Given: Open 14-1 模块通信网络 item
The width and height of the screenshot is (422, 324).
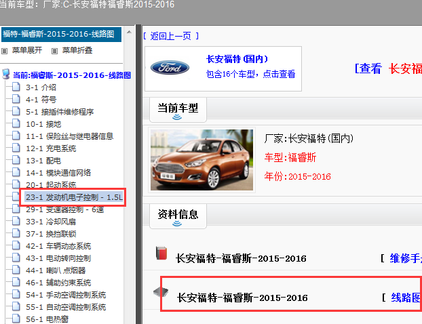Looking at the screenshot, I should coord(58,173).
